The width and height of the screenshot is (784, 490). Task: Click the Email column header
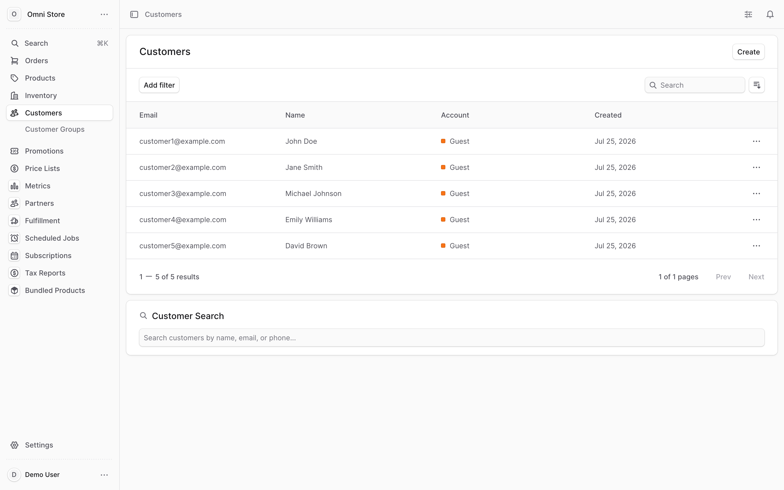tap(148, 115)
